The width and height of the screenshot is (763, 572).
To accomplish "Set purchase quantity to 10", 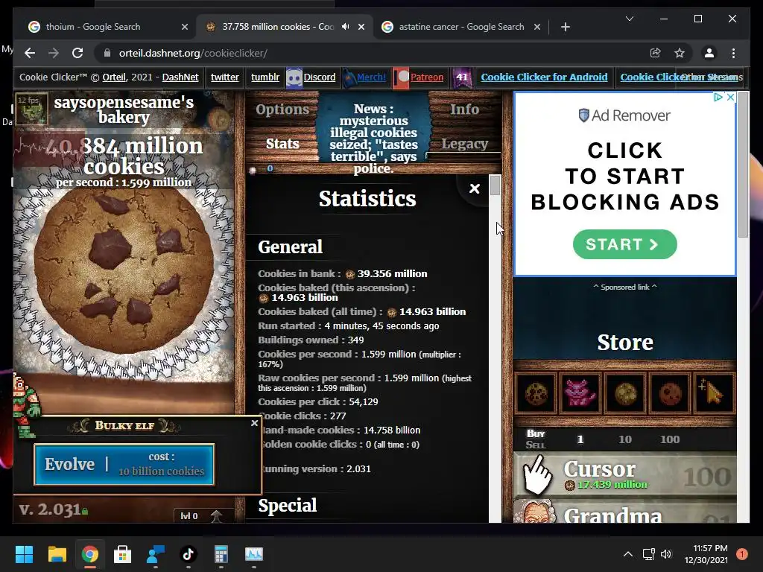I will [x=625, y=439].
